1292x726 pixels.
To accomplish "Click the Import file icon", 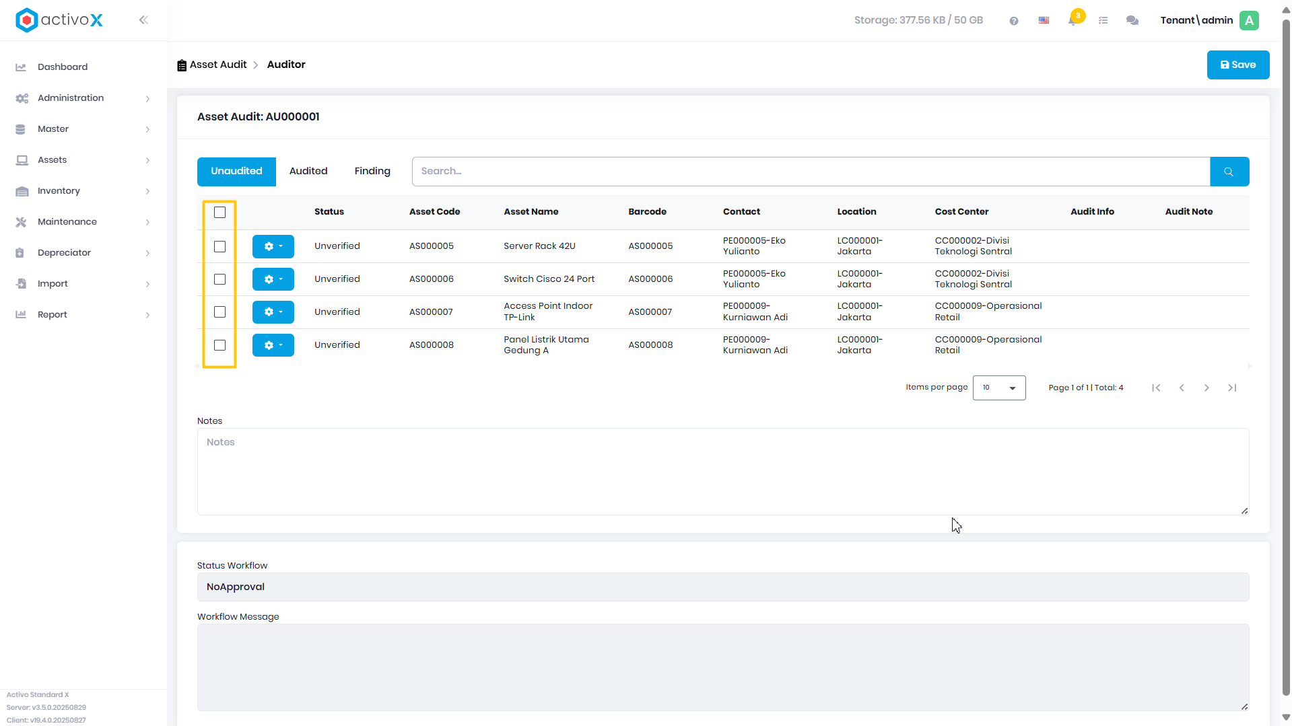I will tap(21, 284).
